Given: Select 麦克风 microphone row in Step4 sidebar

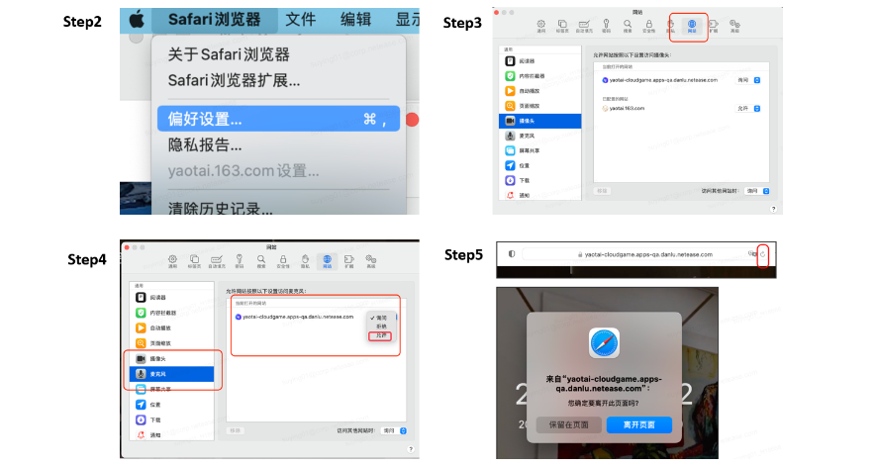Looking at the screenshot, I should 171,374.
